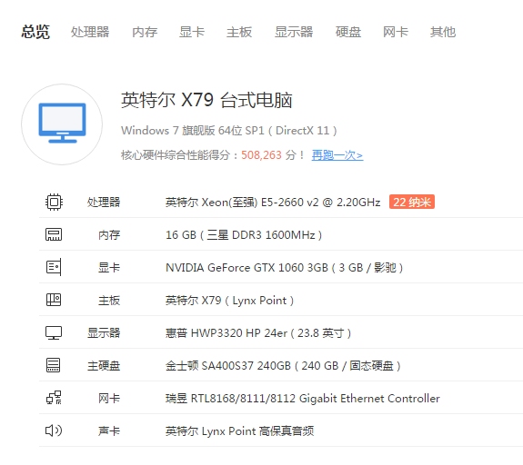Select the NVIDIA GeForce GTX 1060 3GB text

click(x=284, y=268)
